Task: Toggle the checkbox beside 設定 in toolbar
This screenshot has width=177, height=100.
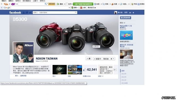Action: coord(67,4)
